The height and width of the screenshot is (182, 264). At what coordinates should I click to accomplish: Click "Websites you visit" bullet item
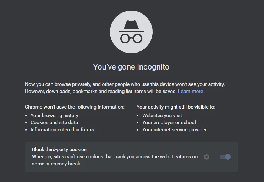point(162,115)
